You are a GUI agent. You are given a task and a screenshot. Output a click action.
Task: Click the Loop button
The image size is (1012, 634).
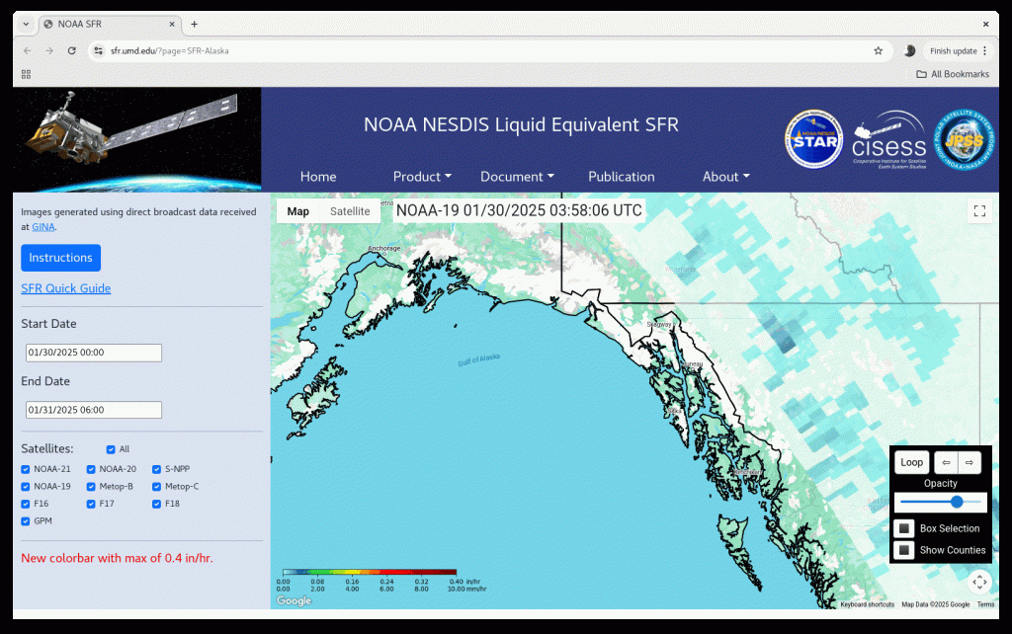(x=911, y=462)
